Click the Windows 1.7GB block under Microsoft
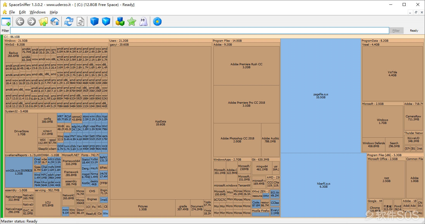Screen dimensions: 425x224 (x=382, y=122)
